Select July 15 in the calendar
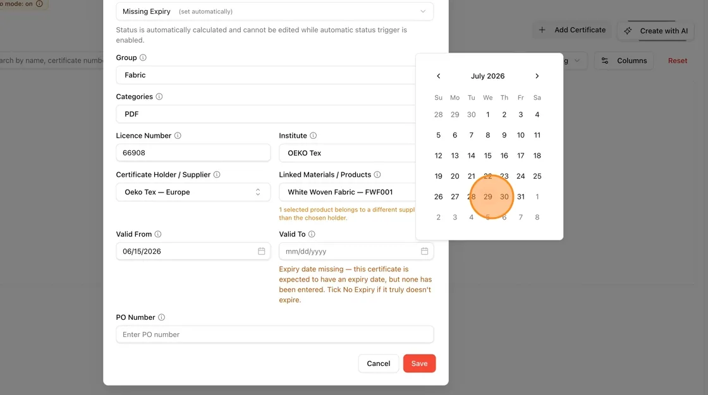 487,156
